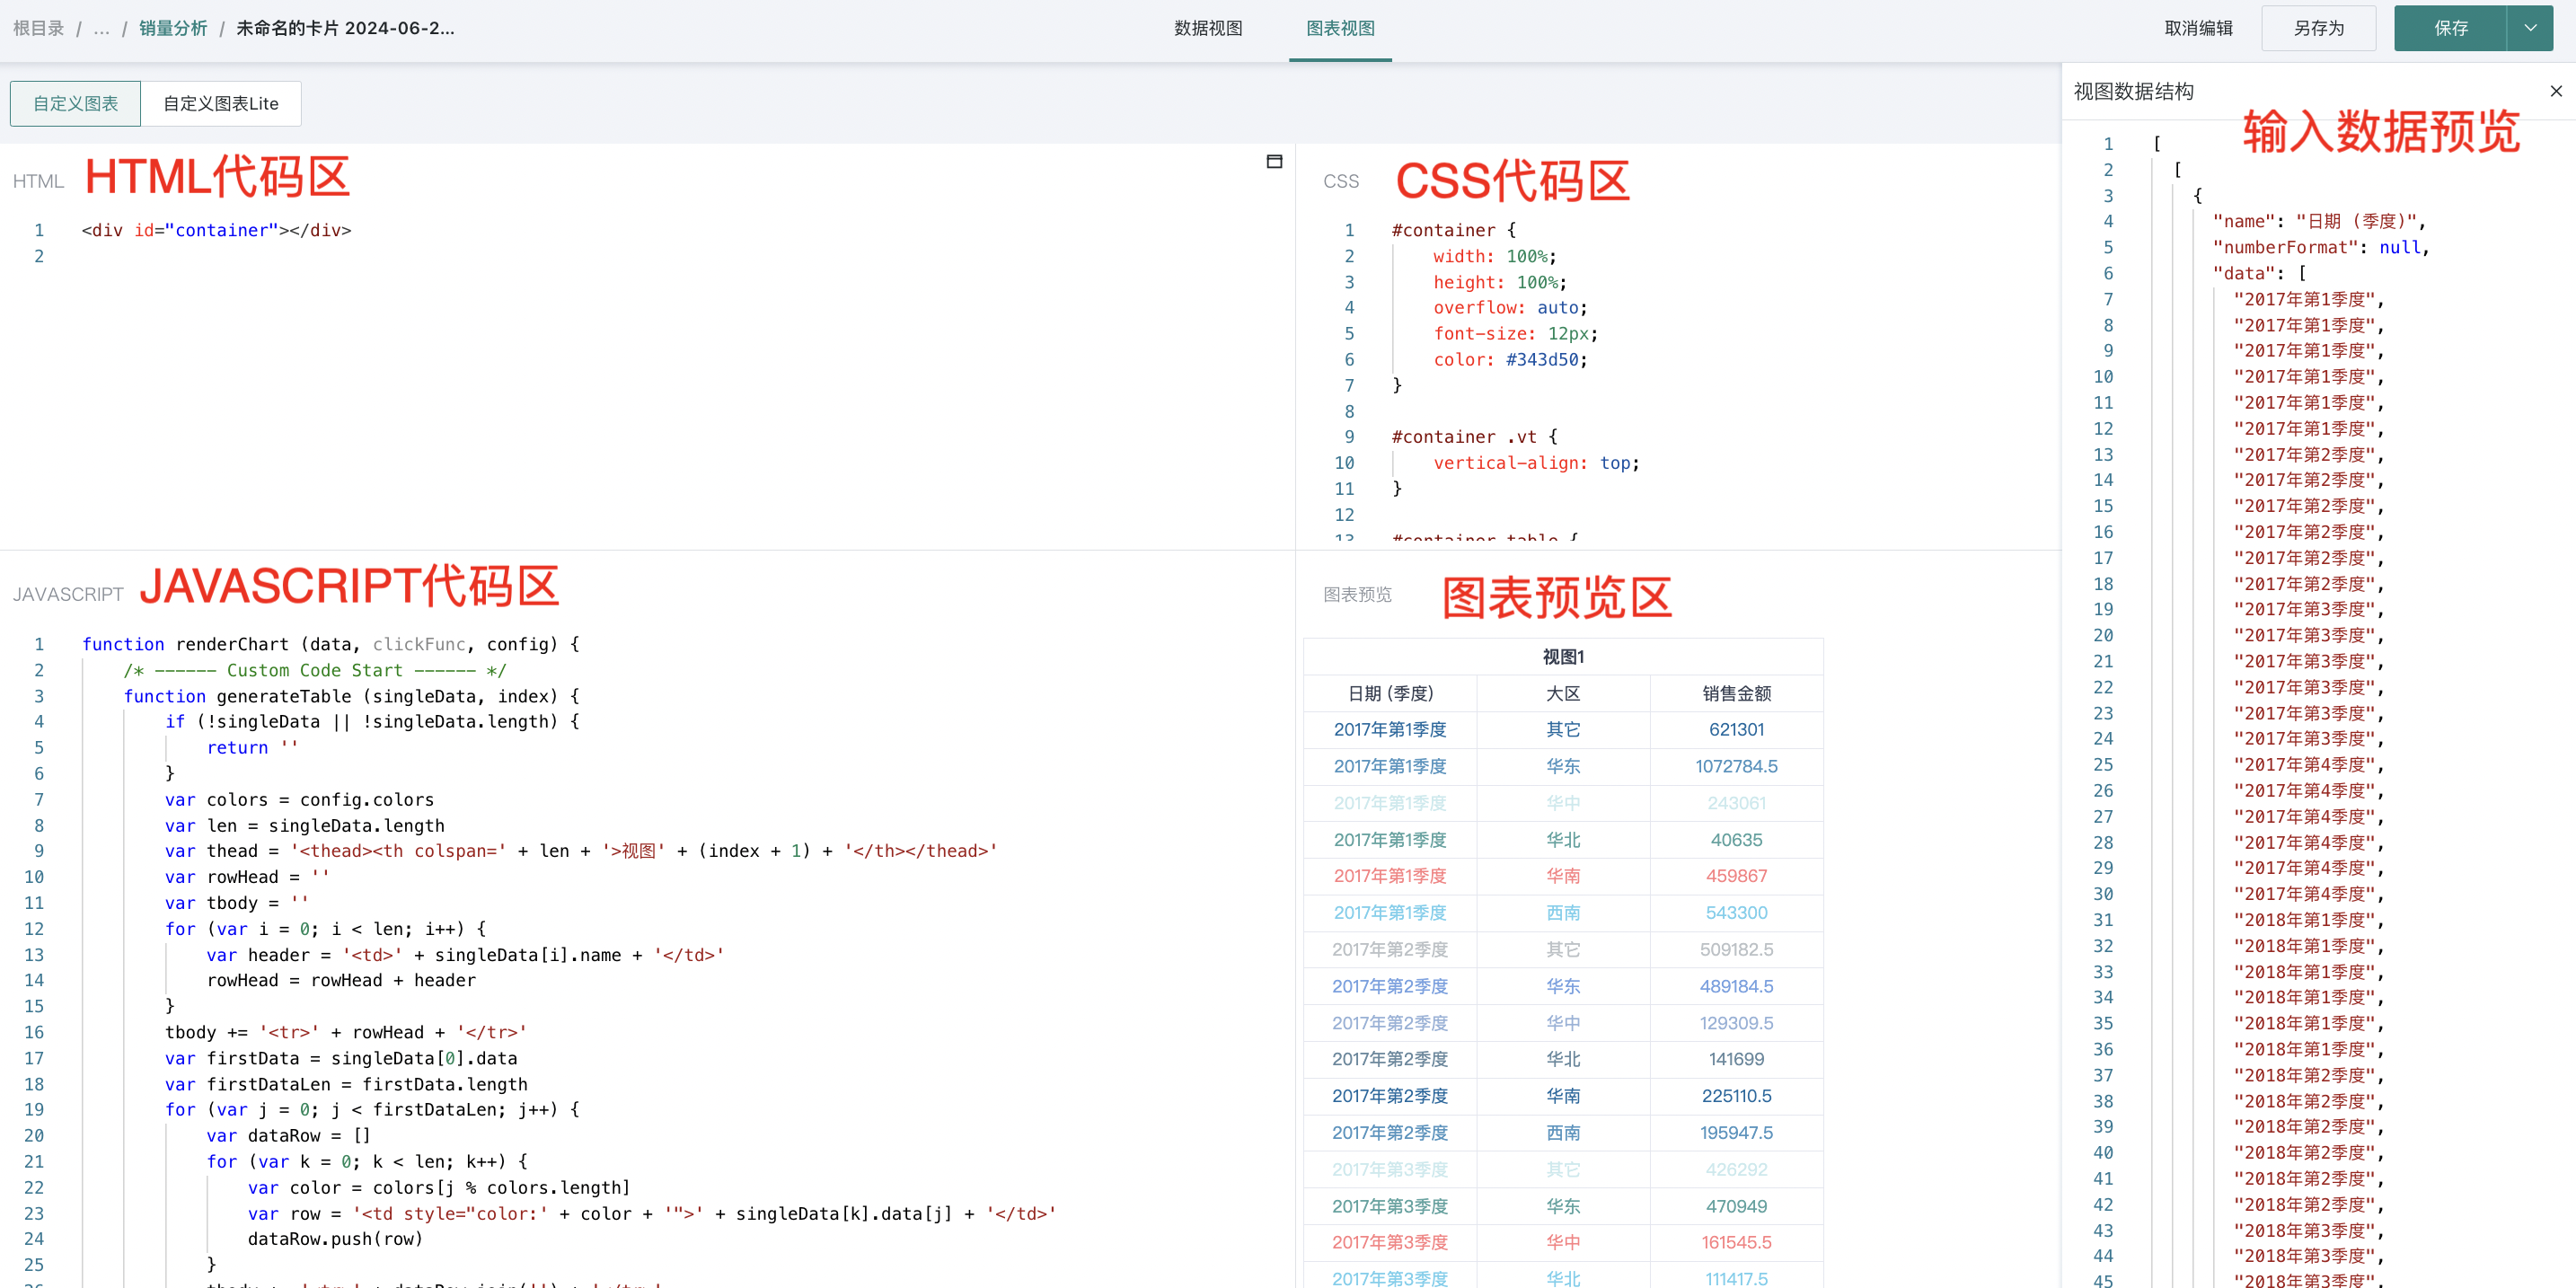Image resolution: width=2576 pixels, height=1288 pixels.
Task: Open the save options dropdown arrow
Action: coord(2530,28)
